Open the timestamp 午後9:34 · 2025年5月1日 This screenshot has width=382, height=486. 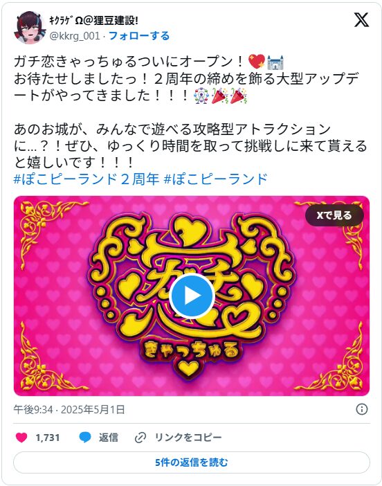69,409
